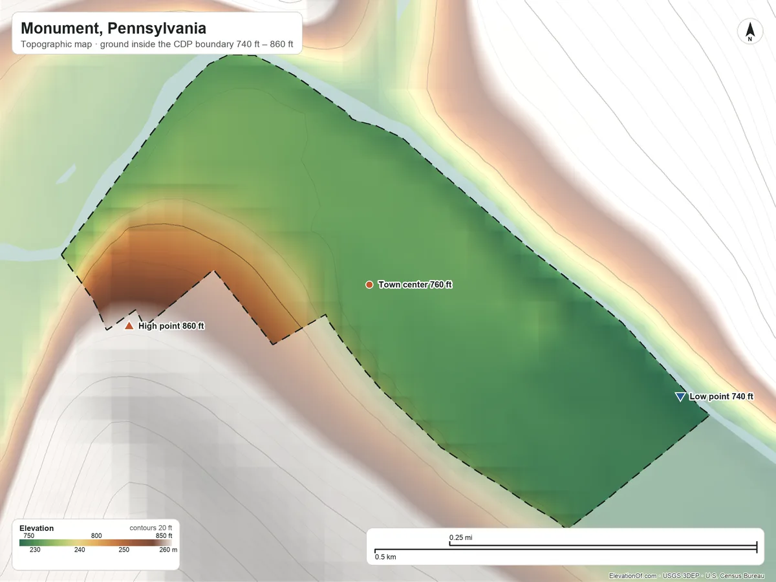Click the "230" metre legend tick label

(34, 550)
